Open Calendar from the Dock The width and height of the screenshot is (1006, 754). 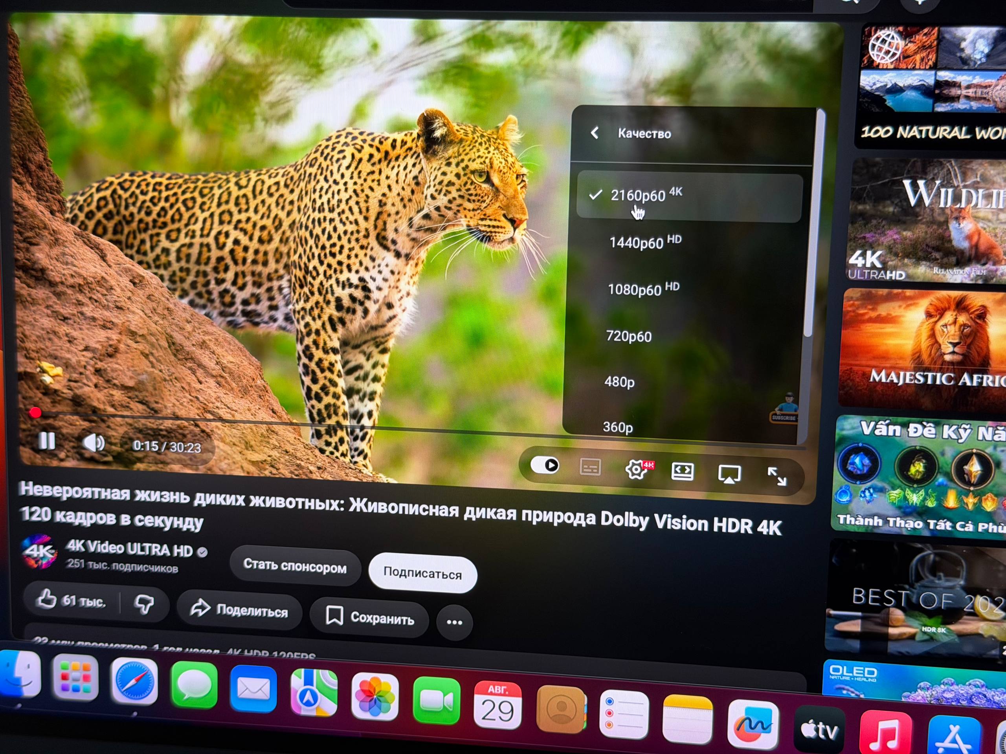[498, 705]
